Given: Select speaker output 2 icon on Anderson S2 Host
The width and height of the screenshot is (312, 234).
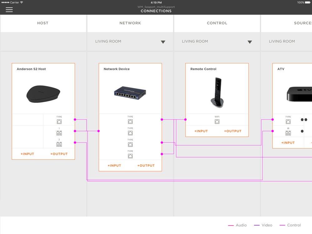Looking at the screenshot, I should click(59, 144).
